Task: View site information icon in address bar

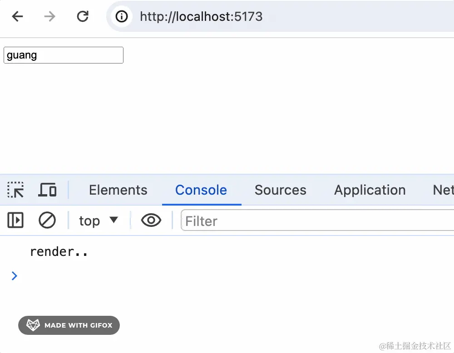Action: tap(122, 16)
